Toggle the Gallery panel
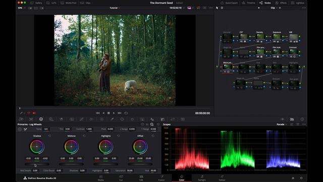The image size is (323, 182). [36, 3]
